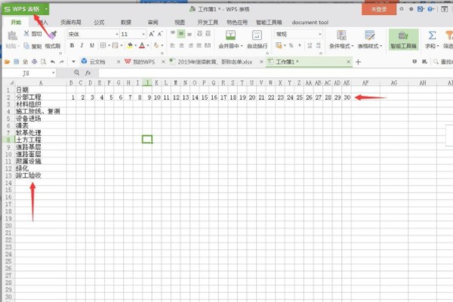
Task: Click the Paste clipboard icon
Action: [x=12, y=35]
